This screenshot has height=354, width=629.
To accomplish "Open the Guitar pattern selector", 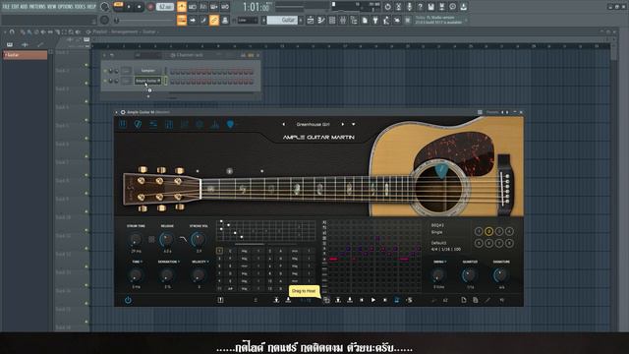I will pyautogui.click(x=282, y=20).
